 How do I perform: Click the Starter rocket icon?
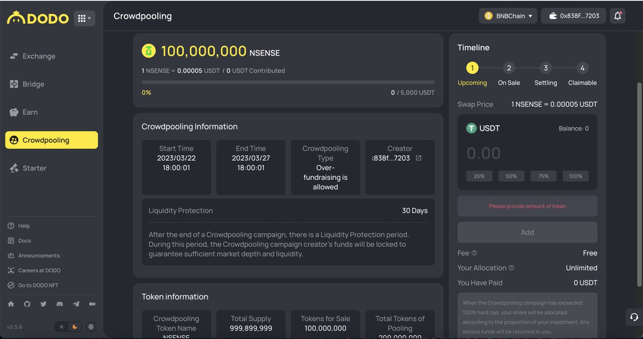pos(14,168)
